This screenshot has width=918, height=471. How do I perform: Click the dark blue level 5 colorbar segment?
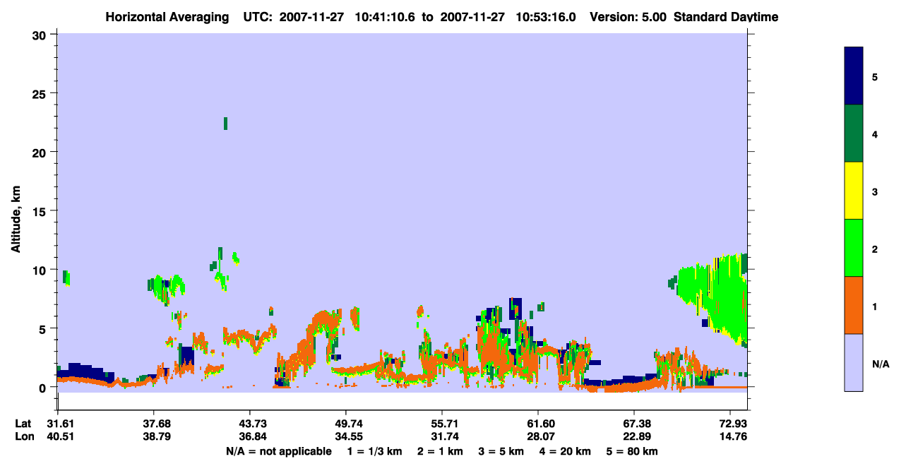[854, 76]
